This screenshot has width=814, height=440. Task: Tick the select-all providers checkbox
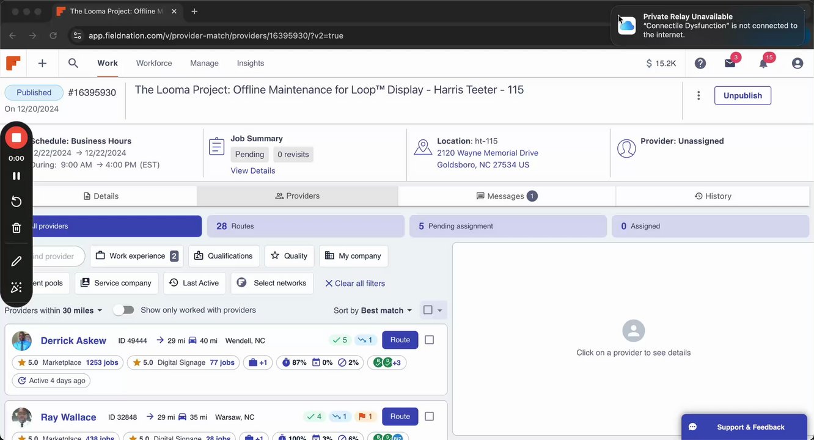pyautogui.click(x=428, y=310)
